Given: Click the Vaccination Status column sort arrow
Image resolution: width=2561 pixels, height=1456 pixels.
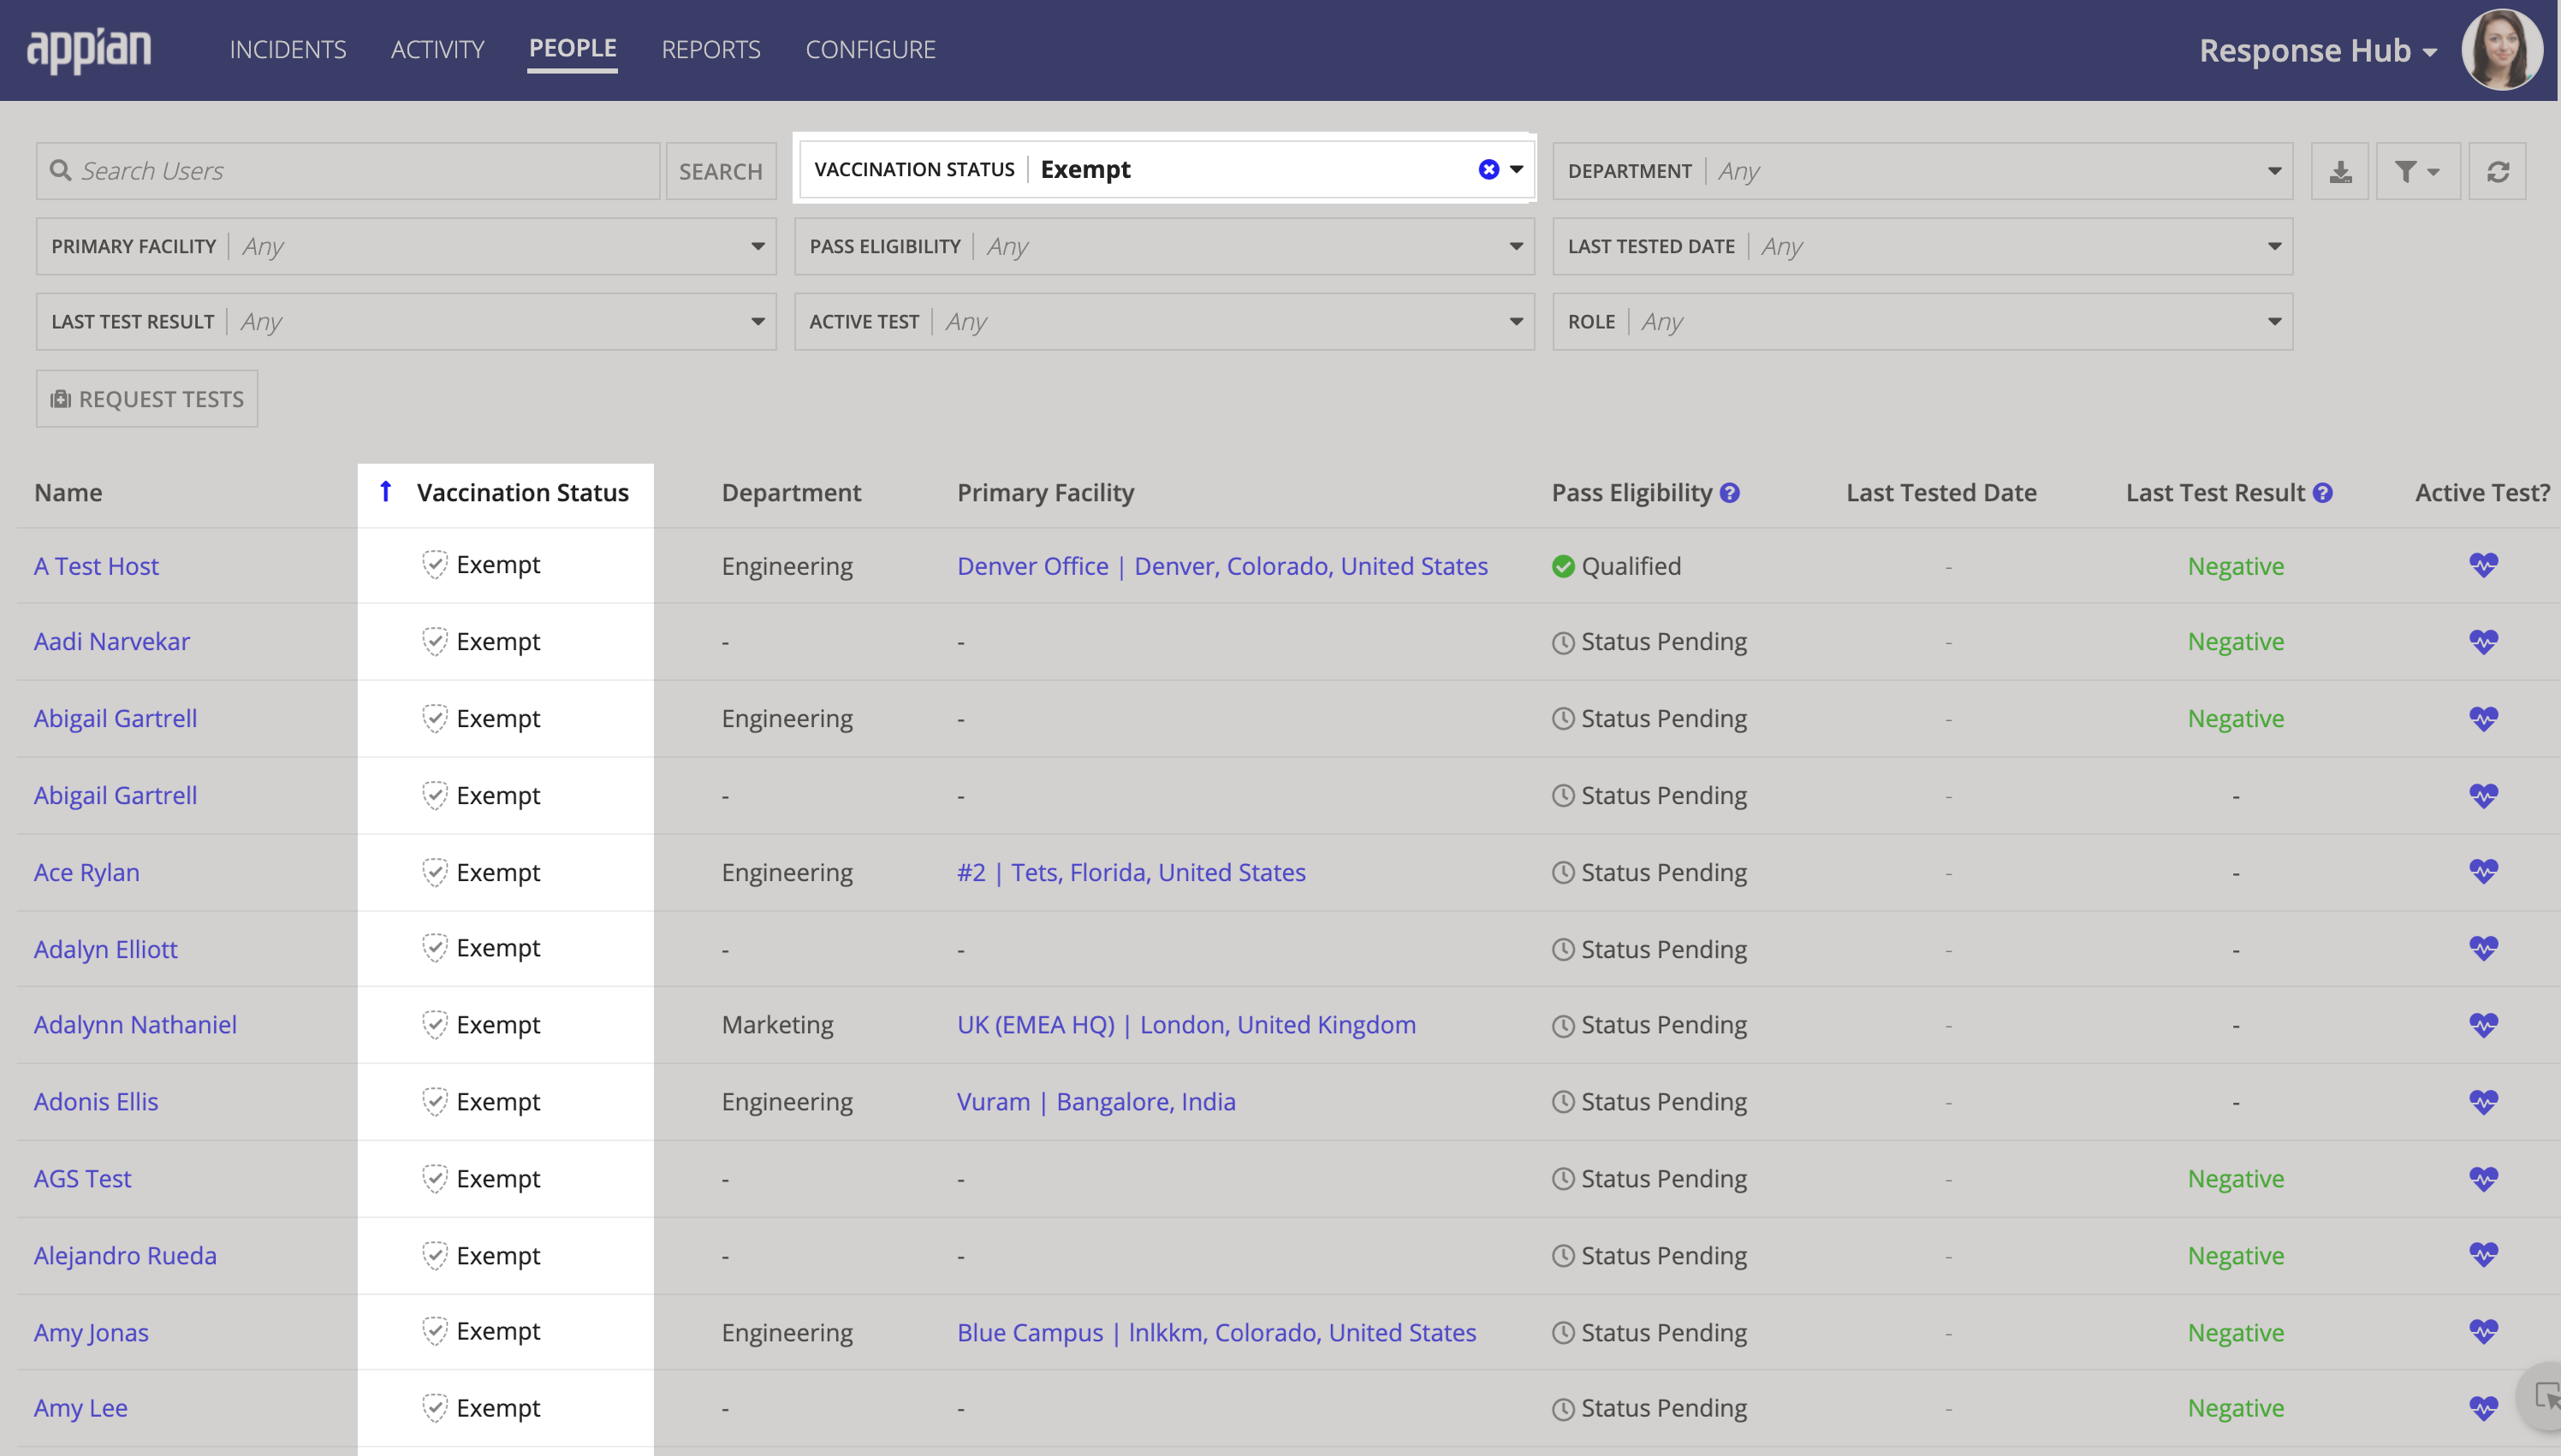Looking at the screenshot, I should (385, 493).
